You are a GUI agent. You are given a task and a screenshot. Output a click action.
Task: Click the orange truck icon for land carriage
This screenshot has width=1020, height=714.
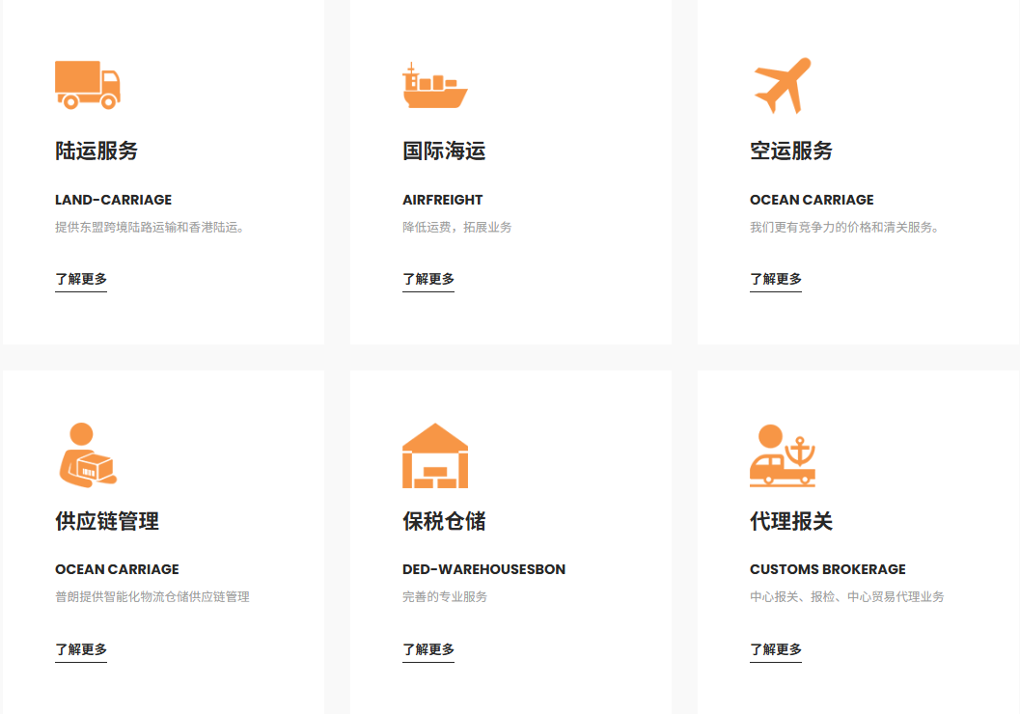88,85
